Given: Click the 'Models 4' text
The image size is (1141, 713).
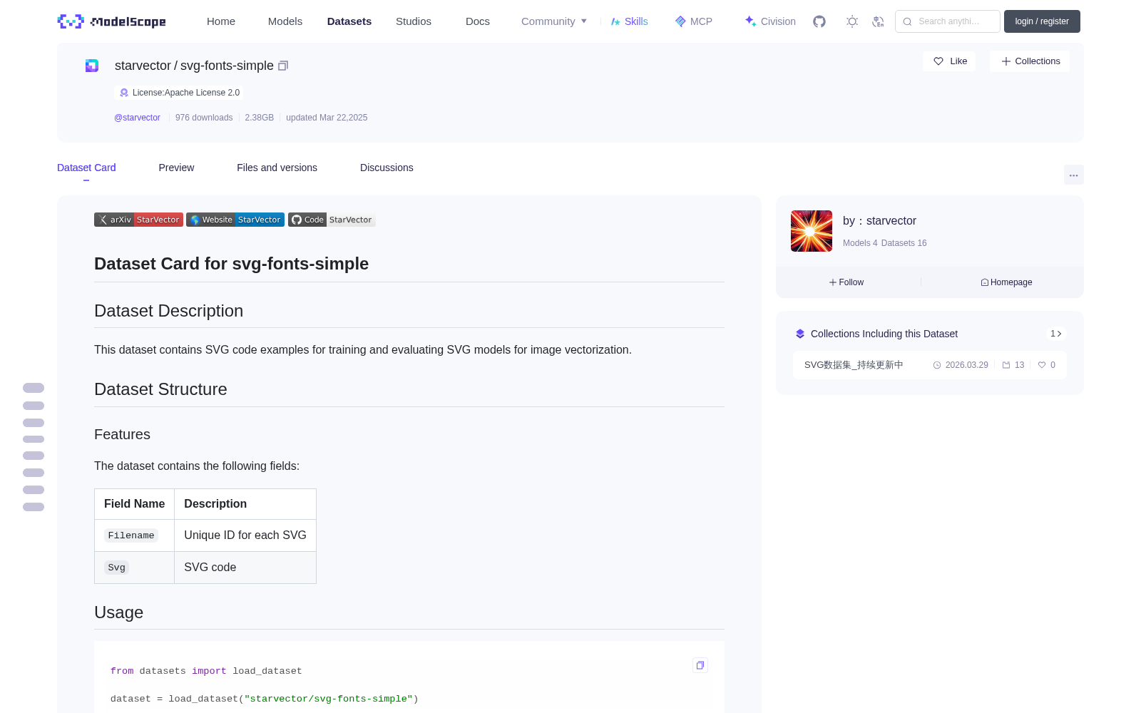Looking at the screenshot, I should (x=860, y=243).
